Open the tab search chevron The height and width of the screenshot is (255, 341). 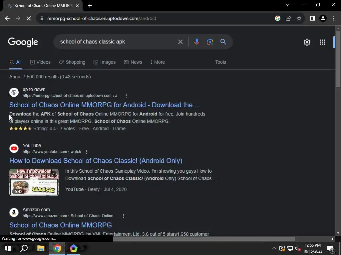tap(287, 5)
